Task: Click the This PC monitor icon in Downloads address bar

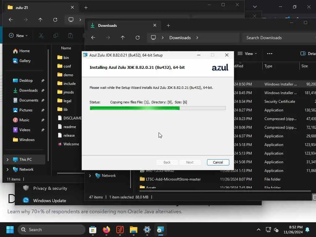Action: [153, 38]
